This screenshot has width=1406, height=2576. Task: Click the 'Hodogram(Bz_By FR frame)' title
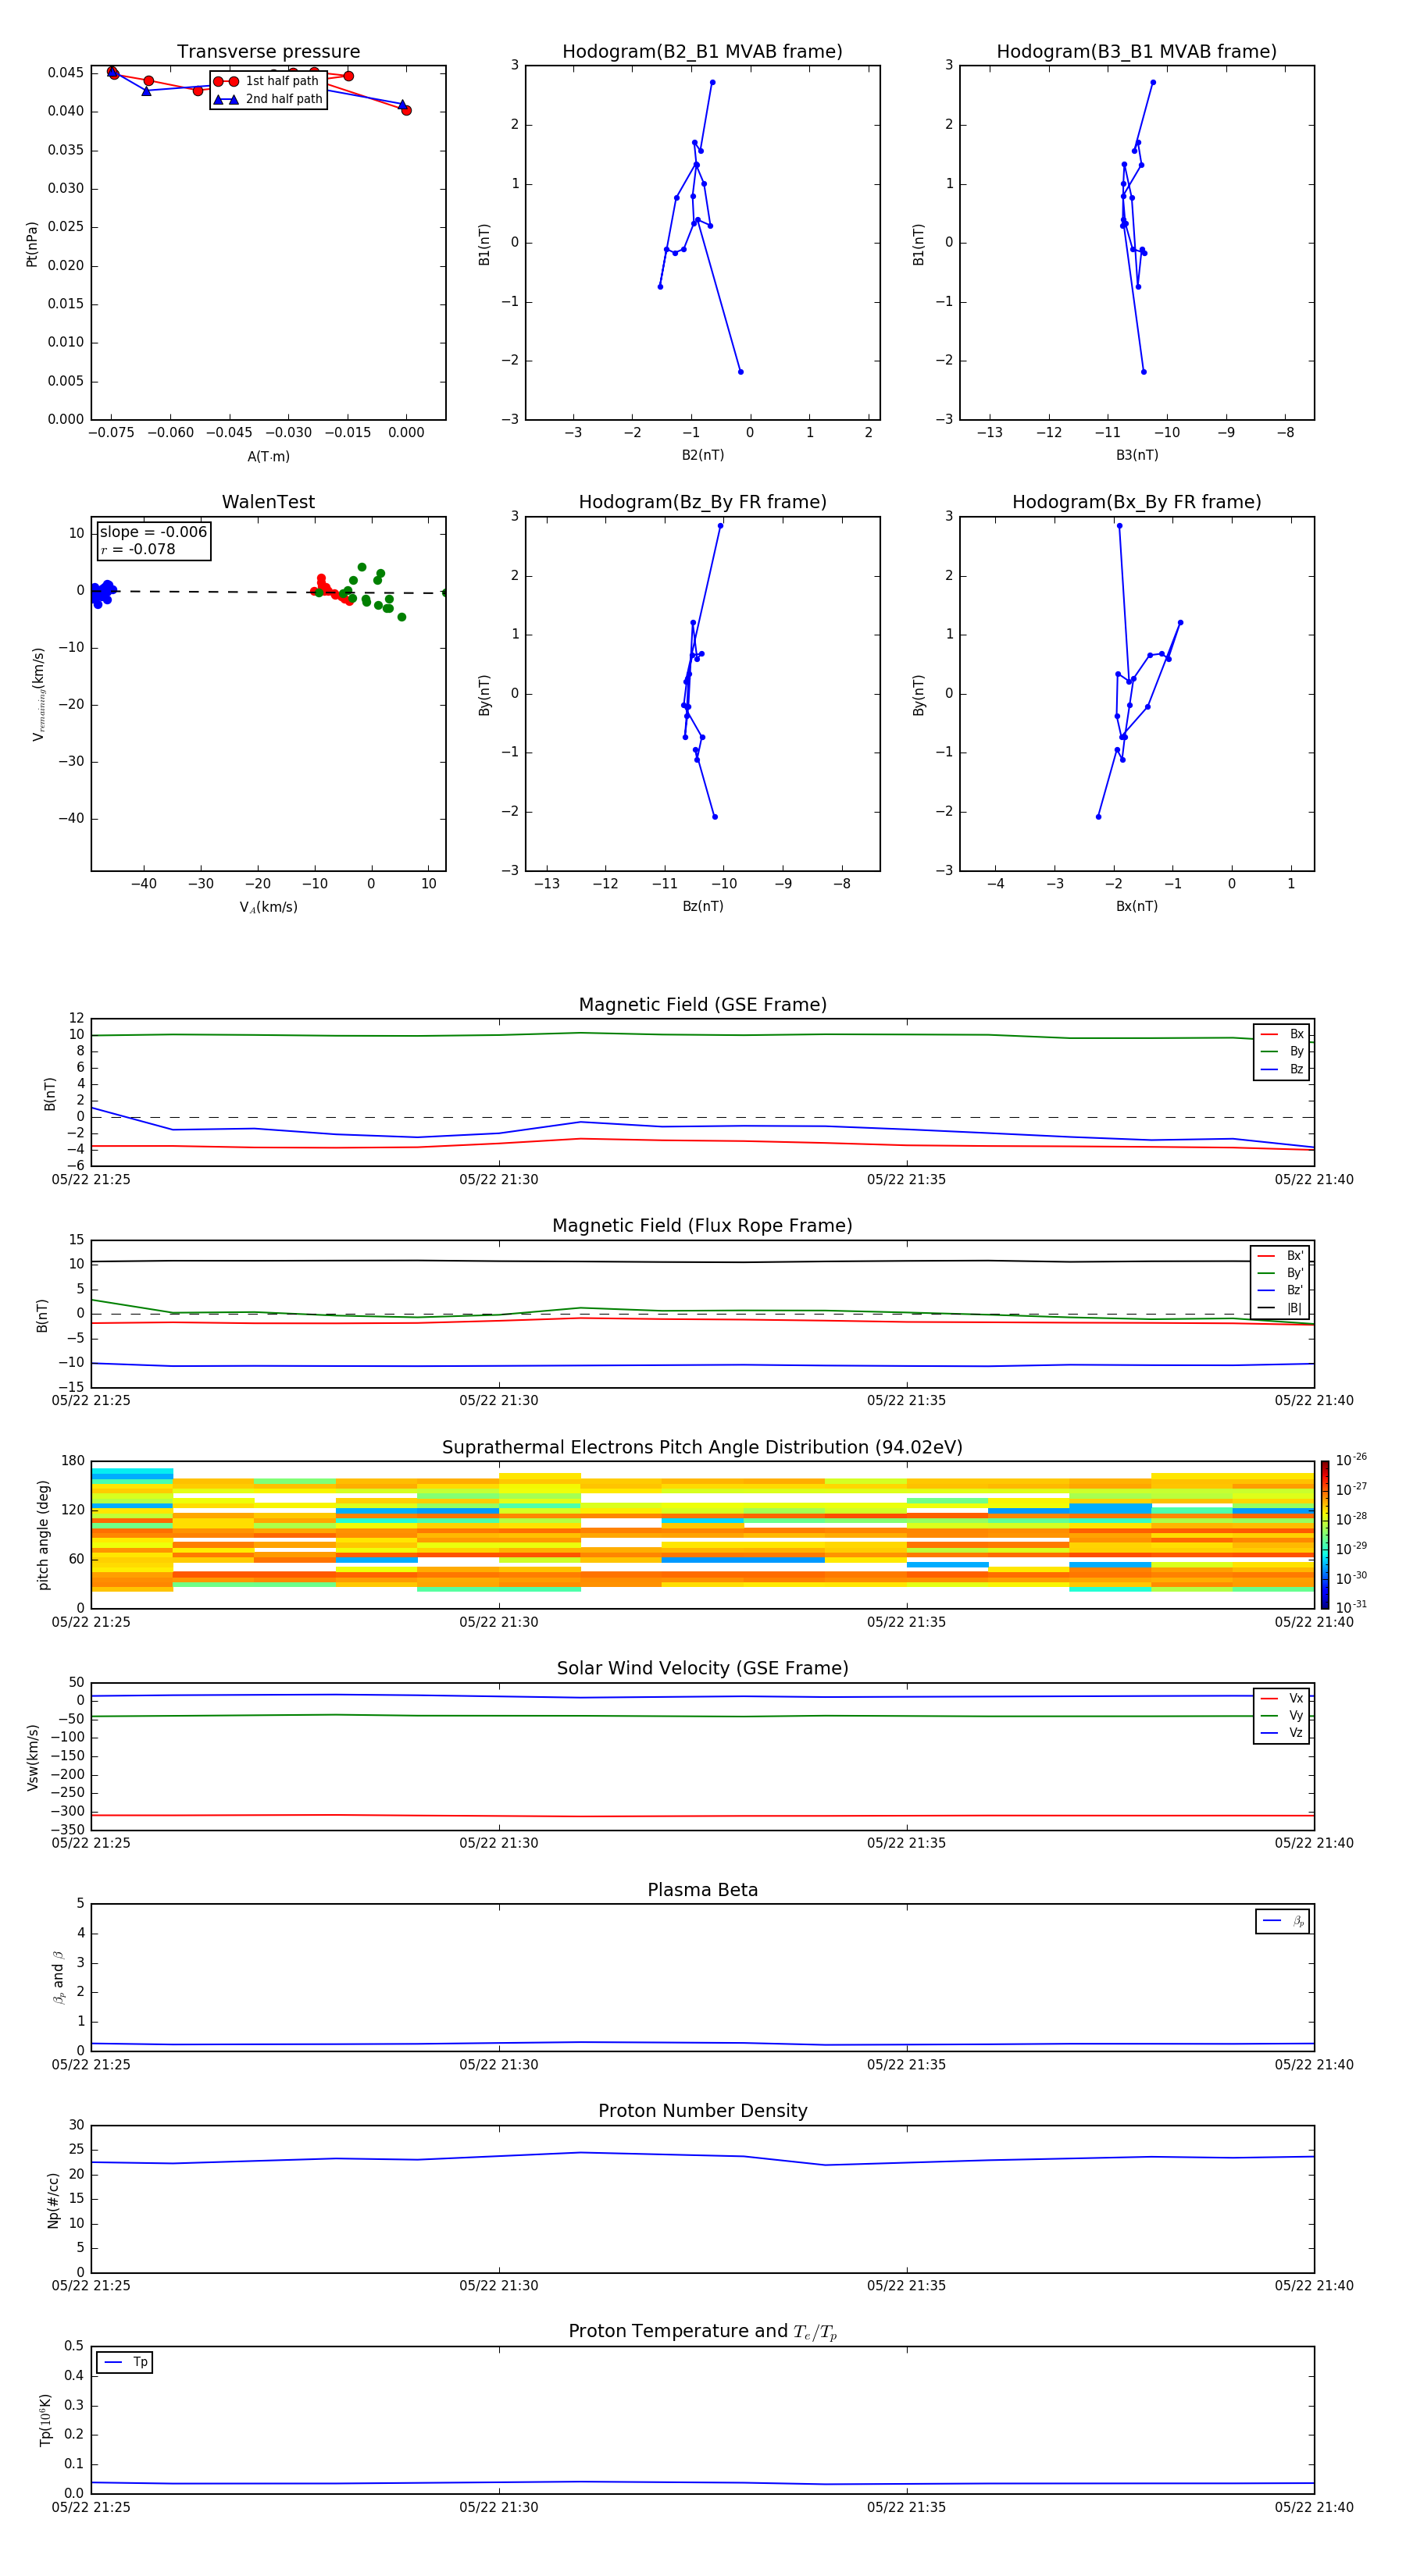tap(702, 502)
